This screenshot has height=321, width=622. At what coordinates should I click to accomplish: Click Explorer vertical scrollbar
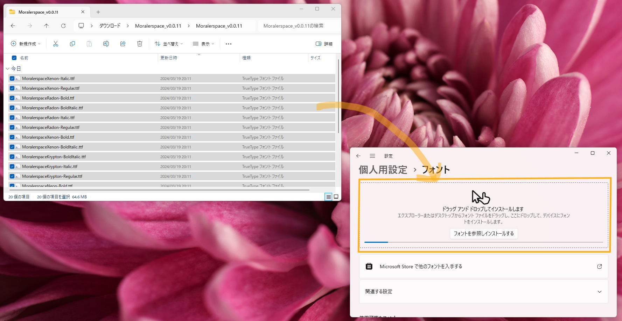(x=338, y=96)
